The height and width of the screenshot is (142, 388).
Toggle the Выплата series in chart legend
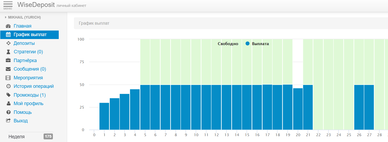pos(257,44)
